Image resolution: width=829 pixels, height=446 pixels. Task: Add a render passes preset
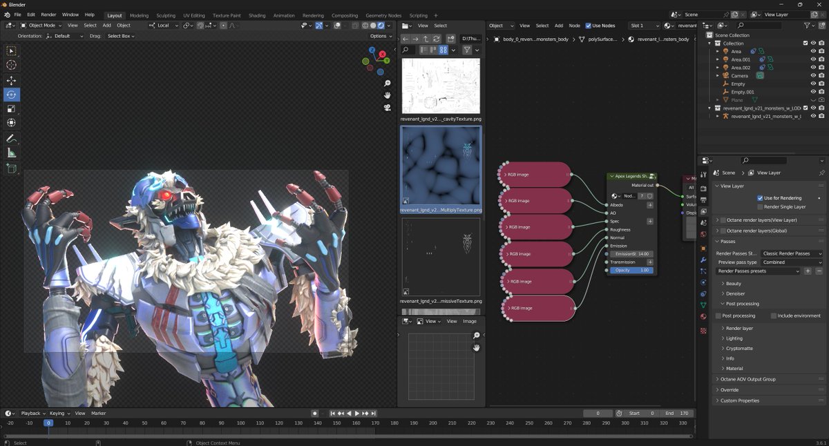(808, 271)
